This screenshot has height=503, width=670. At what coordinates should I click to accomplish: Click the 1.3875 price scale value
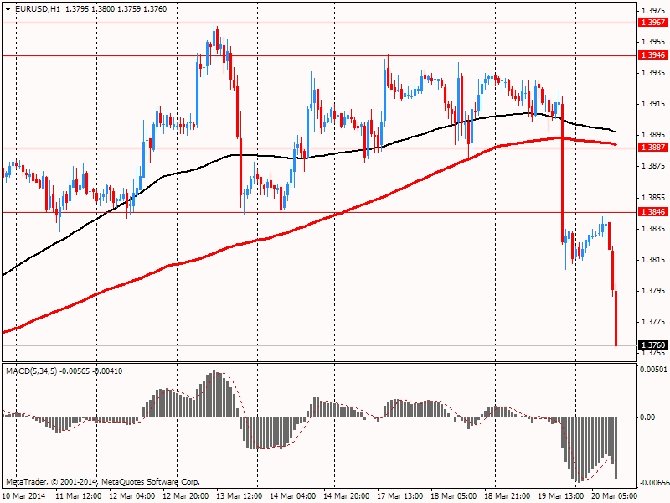pyautogui.click(x=653, y=166)
